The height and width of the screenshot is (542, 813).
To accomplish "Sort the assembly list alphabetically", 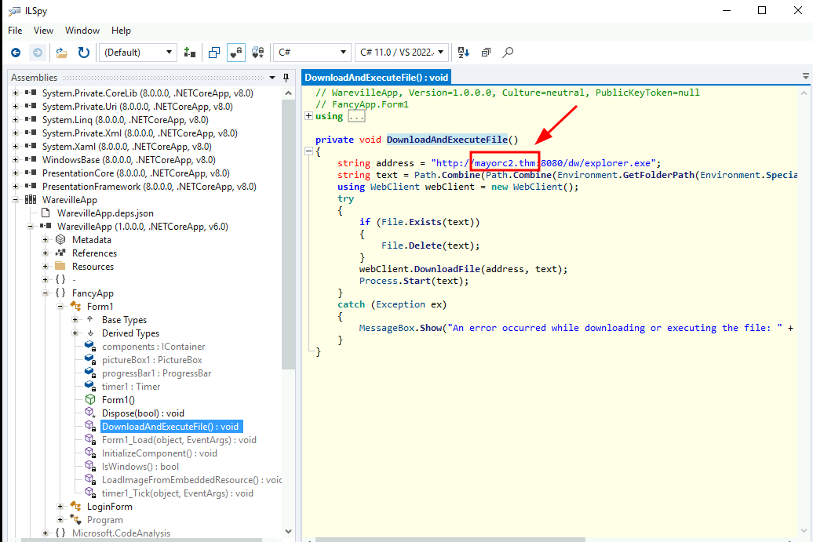I will point(464,53).
